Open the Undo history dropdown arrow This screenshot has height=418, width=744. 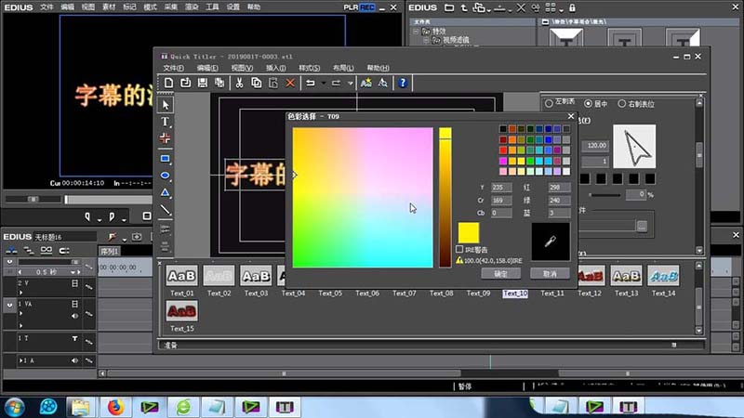click(324, 84)
